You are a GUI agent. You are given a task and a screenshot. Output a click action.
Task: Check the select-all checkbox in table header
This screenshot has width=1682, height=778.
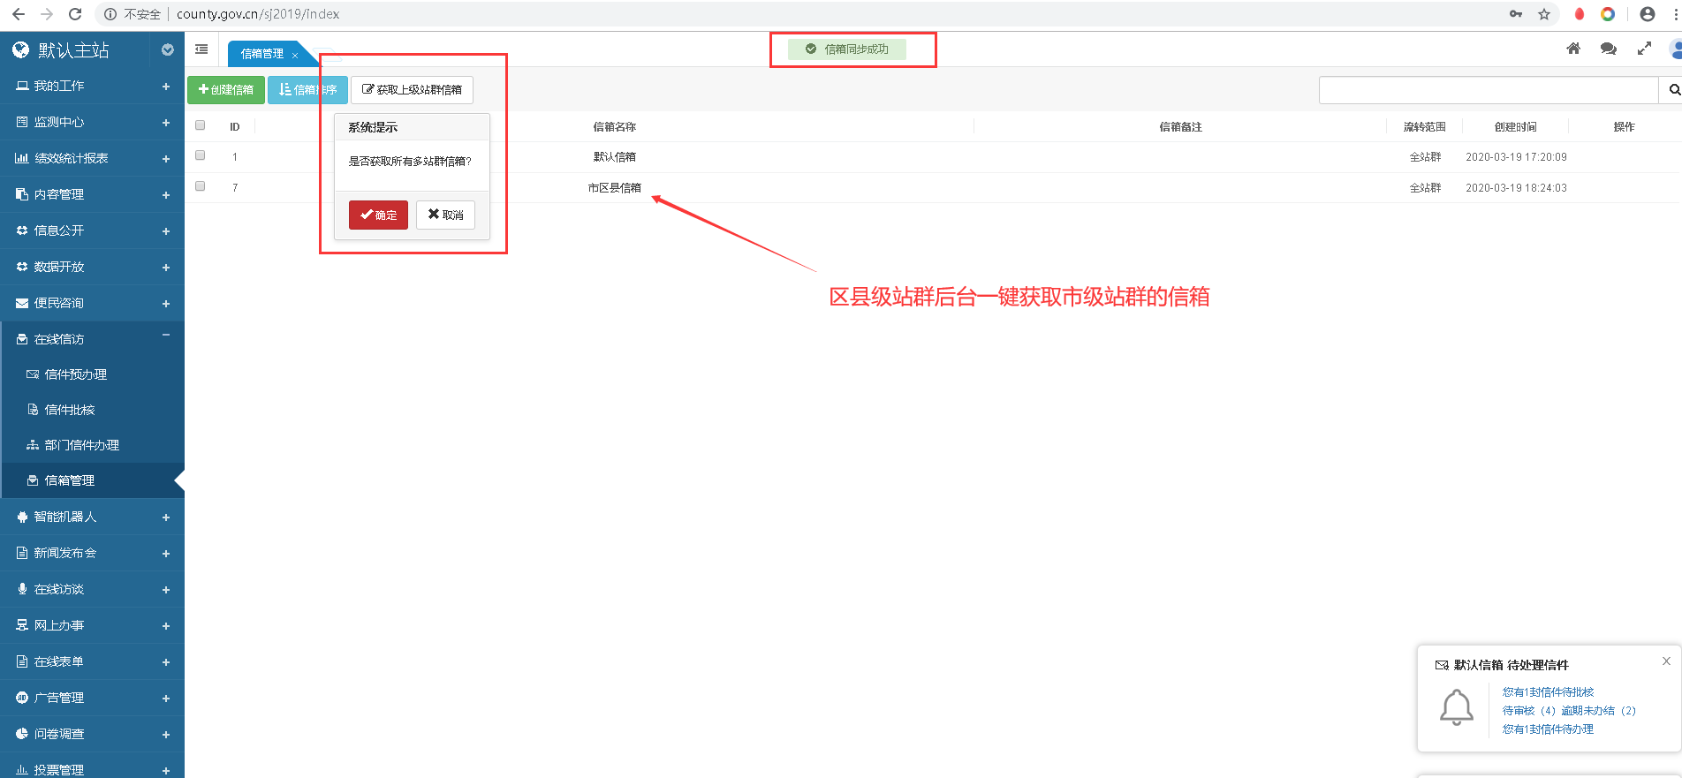click(201, 125)
